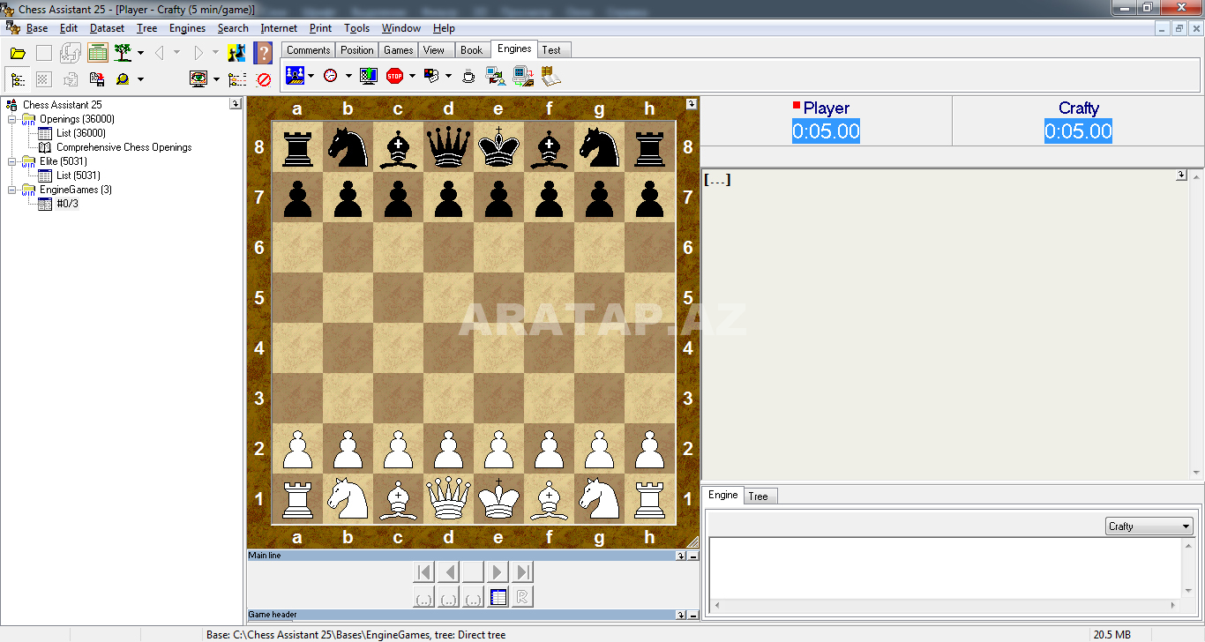Switch to the Comments tab

click(308, 50)
